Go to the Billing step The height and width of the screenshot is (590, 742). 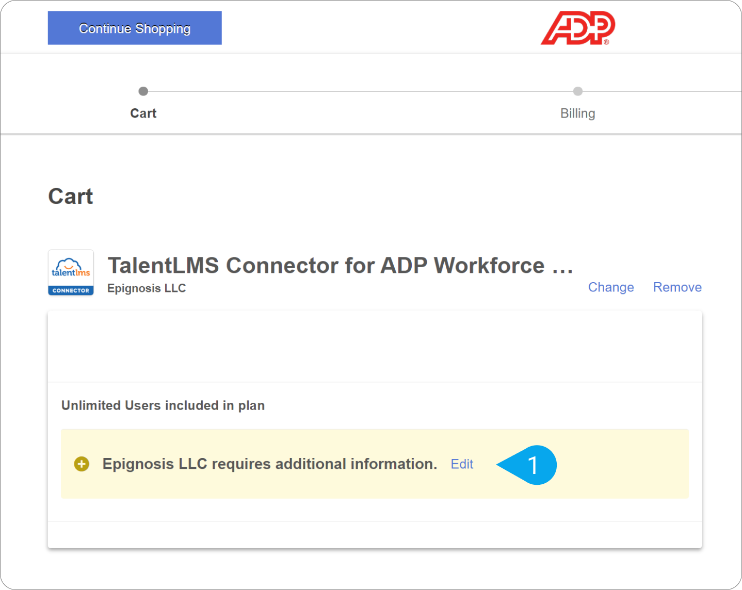[578, 113]
